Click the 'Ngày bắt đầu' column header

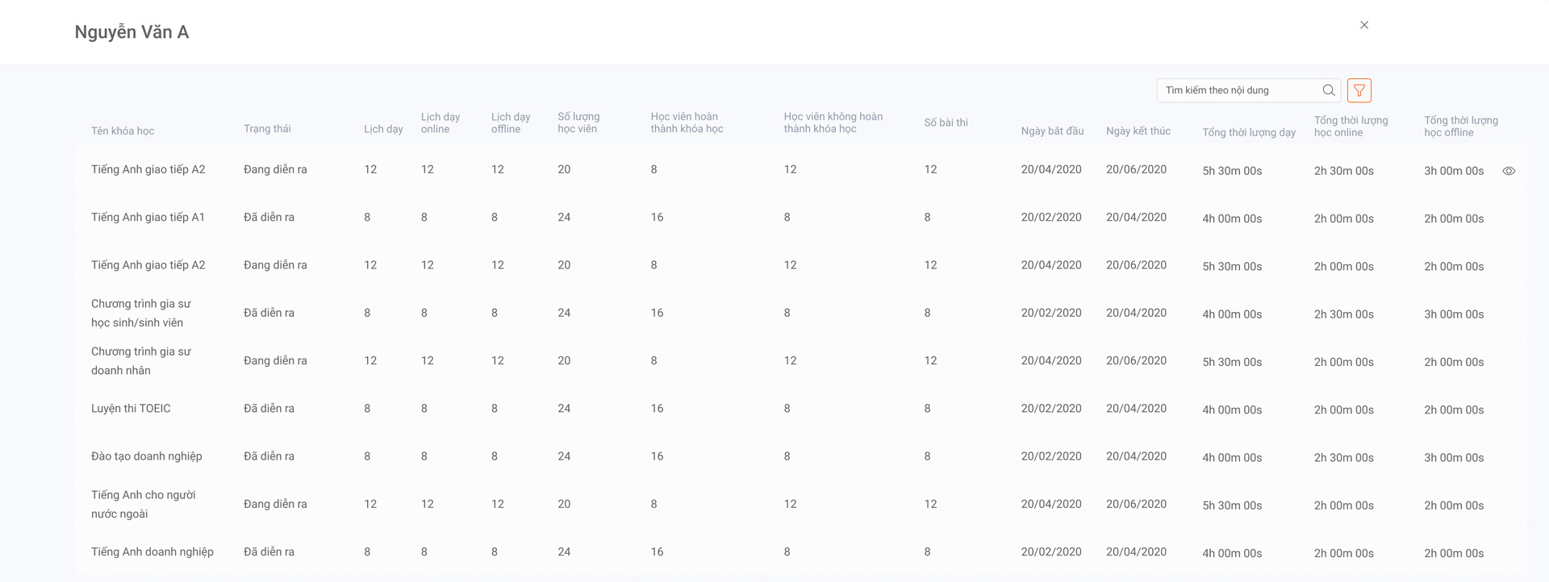pyautogui.click(x=1052, y=131)
